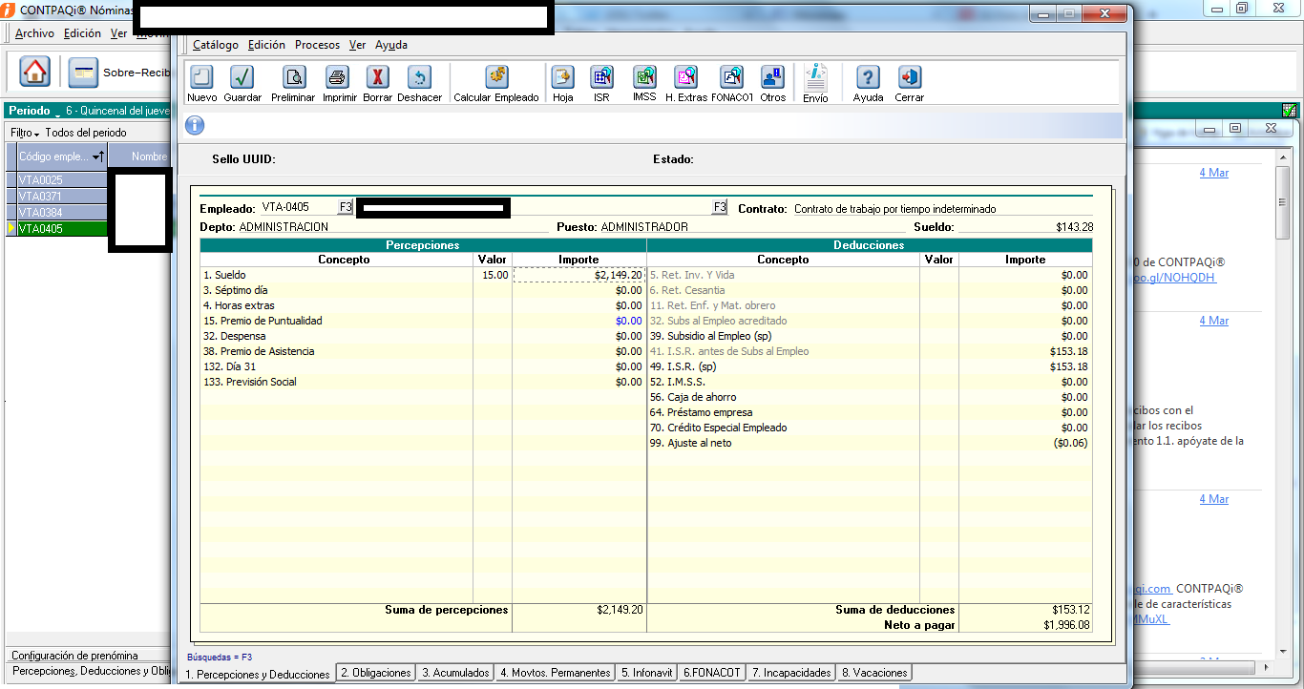Run Calcular Empleado icon
Viewport: 1304px width, 689px height.
[496, 77]
